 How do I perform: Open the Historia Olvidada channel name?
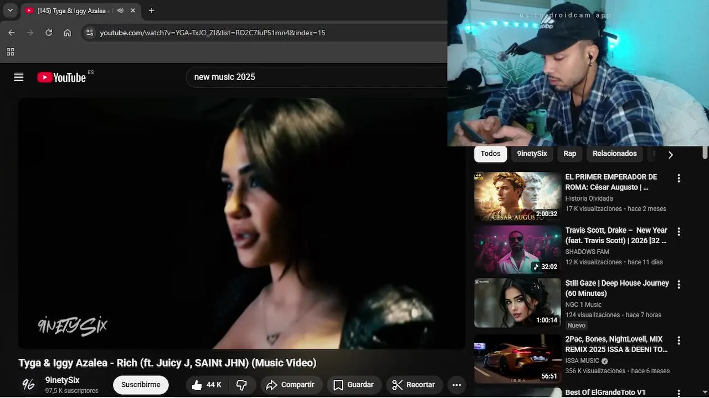pyautogui.click(x=589, y=198)
